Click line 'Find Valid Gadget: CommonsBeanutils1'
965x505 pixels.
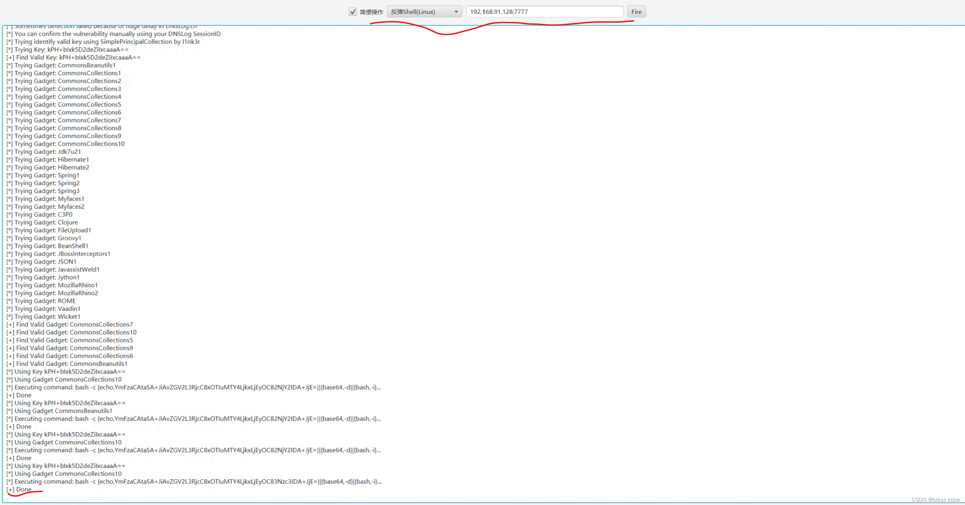click(67, 364)
